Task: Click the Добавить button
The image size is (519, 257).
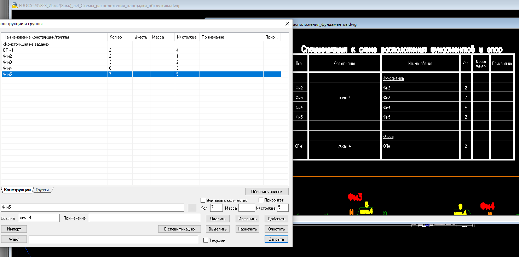Action: [276, 219]
